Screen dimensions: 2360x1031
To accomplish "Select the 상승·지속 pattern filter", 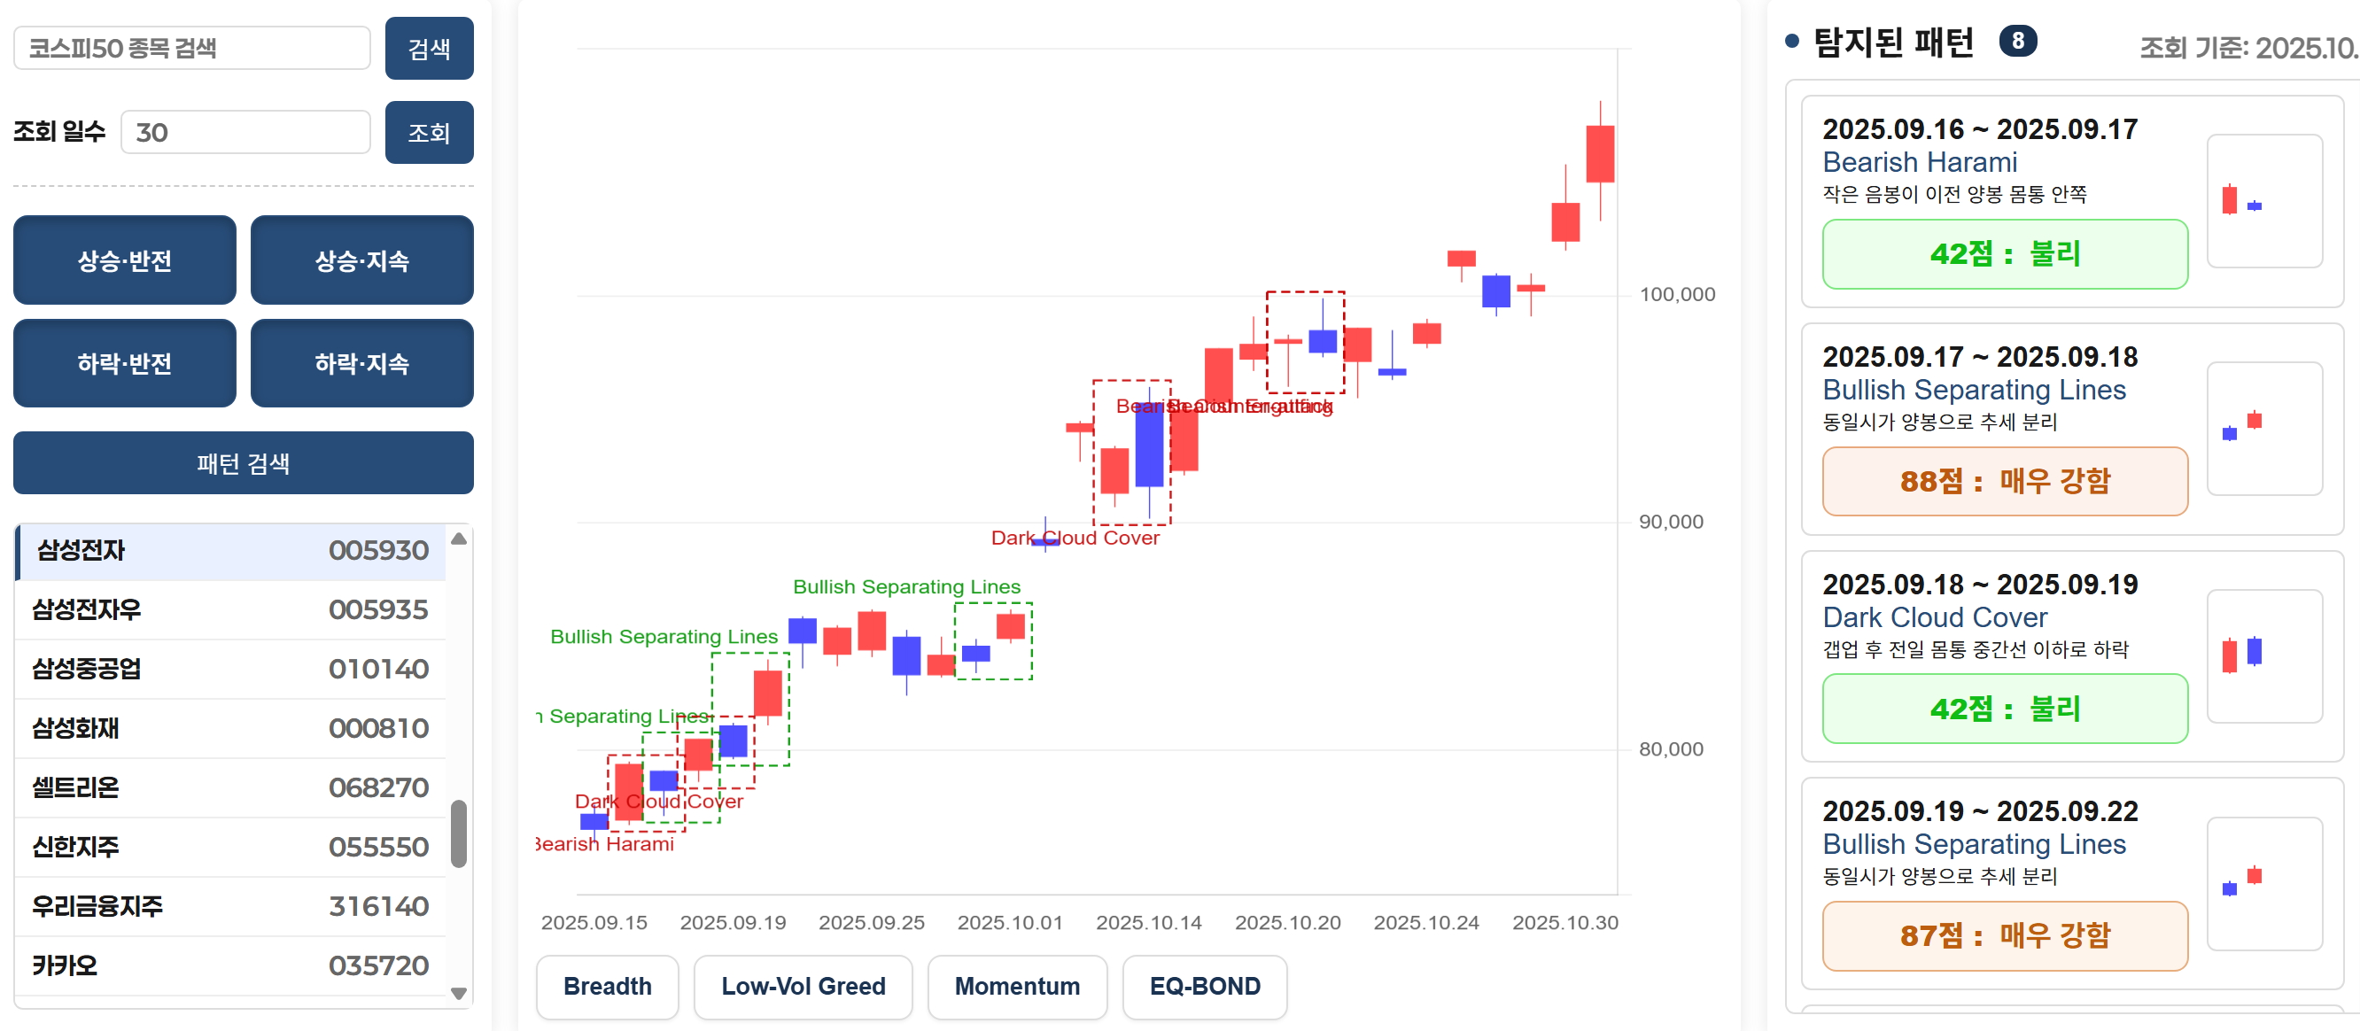I will point(361,260).
